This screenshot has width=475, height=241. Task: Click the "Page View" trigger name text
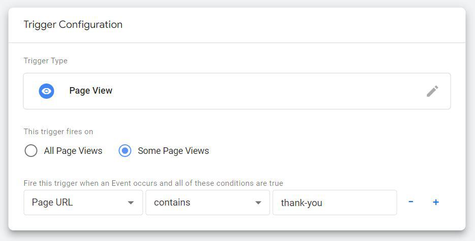(91, 91)
